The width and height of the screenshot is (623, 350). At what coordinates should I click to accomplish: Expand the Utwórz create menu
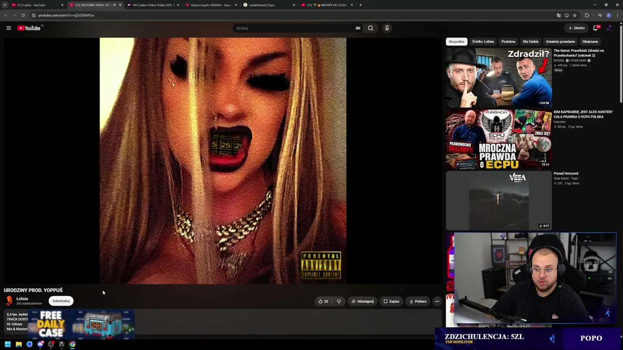pos(577,28)
